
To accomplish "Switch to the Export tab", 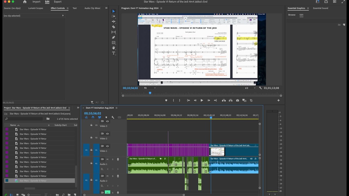I will (58, 2).
